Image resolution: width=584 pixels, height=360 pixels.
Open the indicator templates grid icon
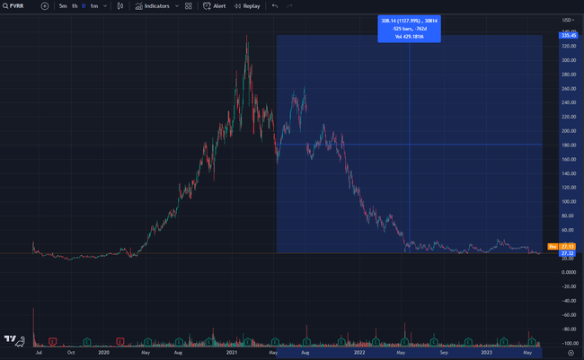pyautogui.click(x=189, y=5)
